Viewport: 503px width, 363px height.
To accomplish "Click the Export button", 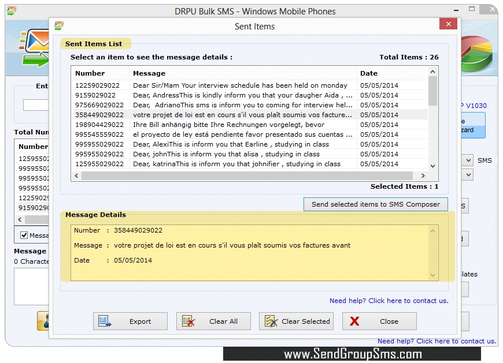I will point(130,321).
